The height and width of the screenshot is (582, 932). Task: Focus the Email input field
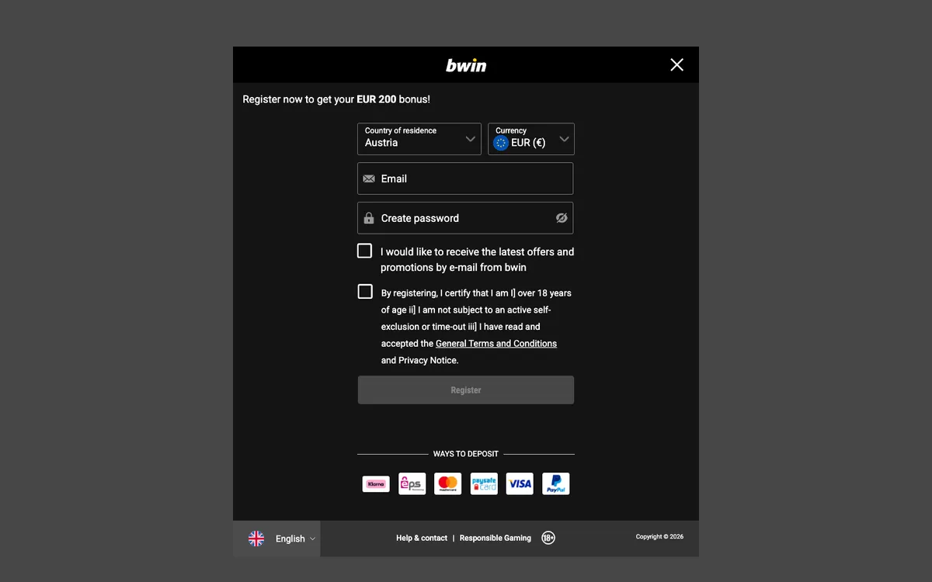(x=465, y=178)
